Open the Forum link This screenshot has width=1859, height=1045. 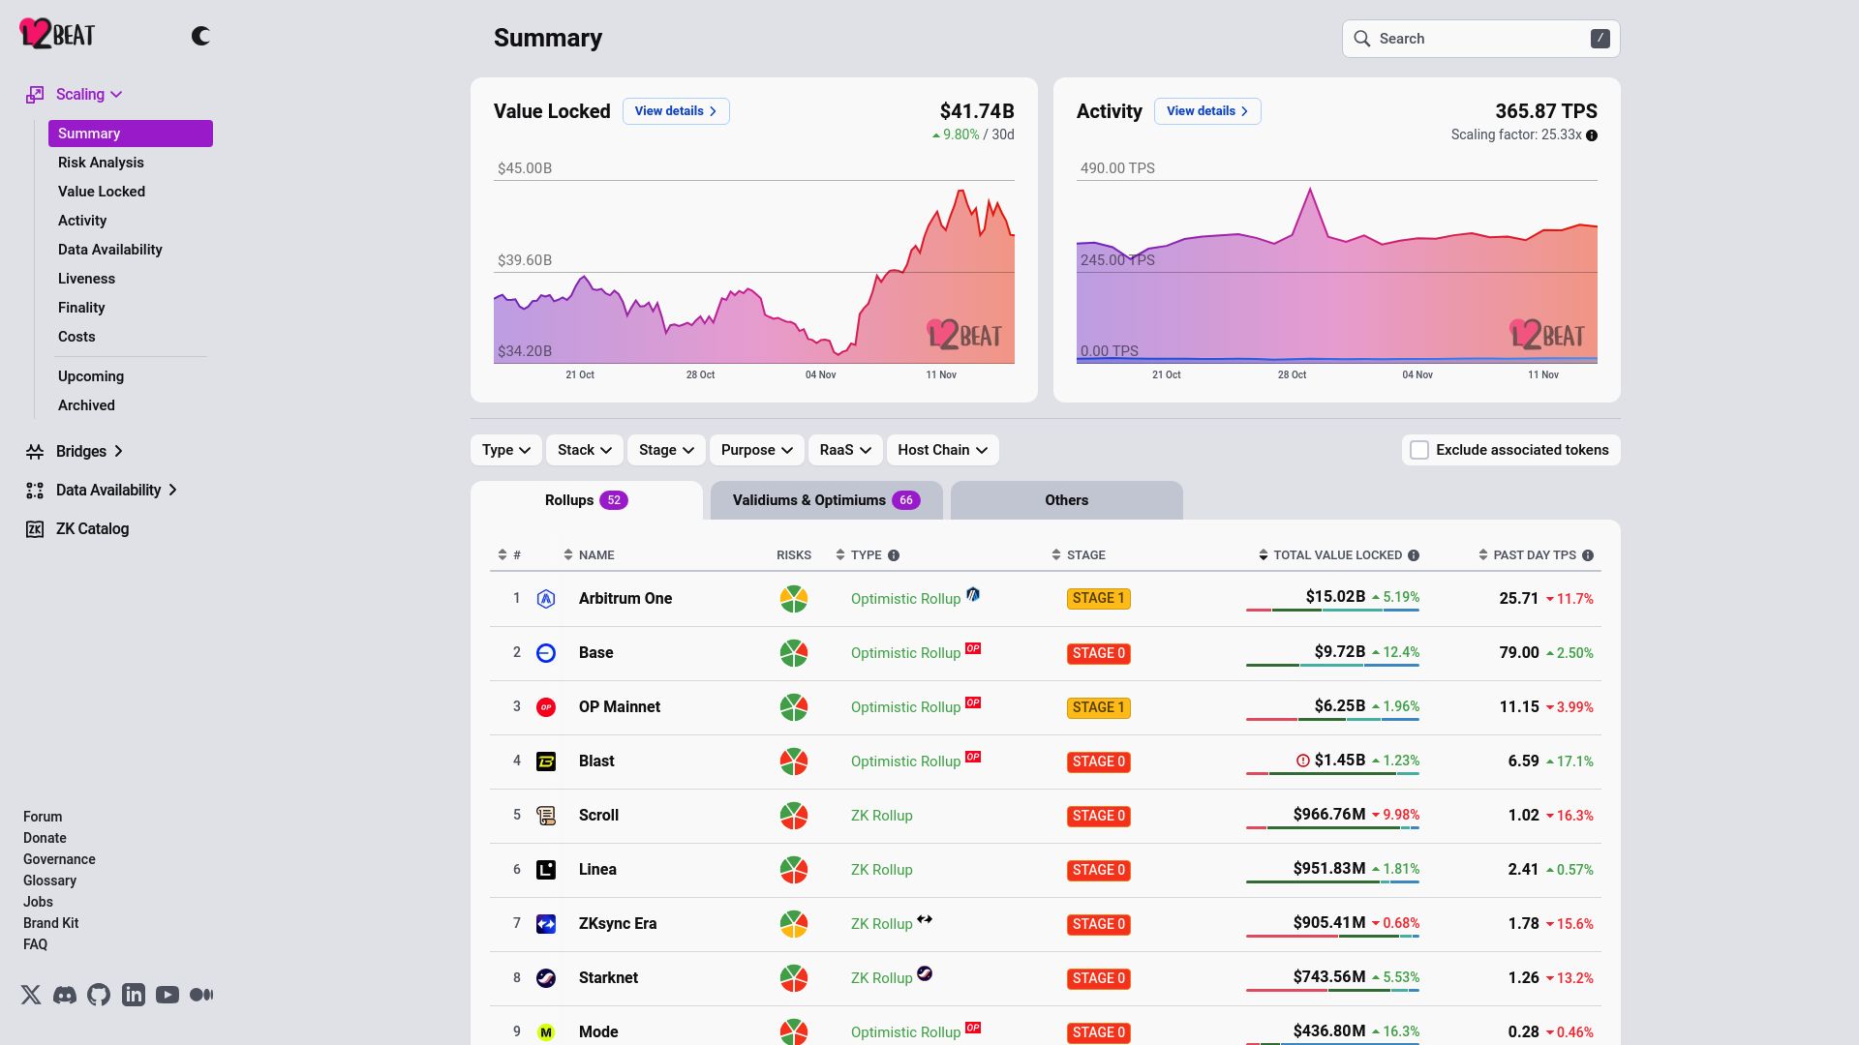(43, 817)
